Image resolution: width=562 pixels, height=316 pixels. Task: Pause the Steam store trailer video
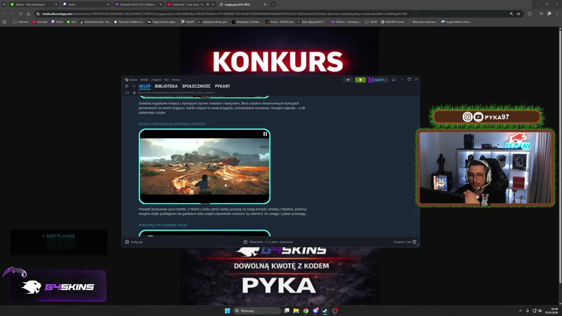265,134
